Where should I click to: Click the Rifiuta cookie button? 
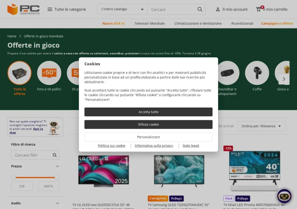point(148,125)
